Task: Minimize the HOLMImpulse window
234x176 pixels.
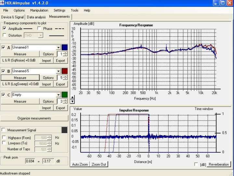Action: pyautogui.click(x=216, y=3)
